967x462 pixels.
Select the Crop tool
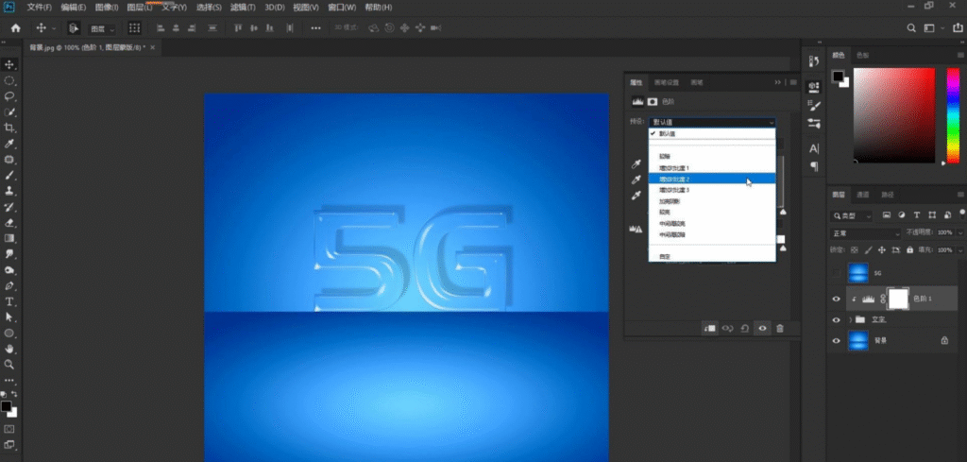coord(9,128)
